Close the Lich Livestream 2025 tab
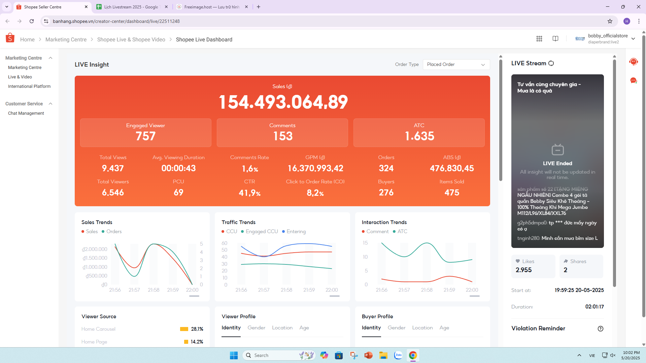 (x=166, y=7)
